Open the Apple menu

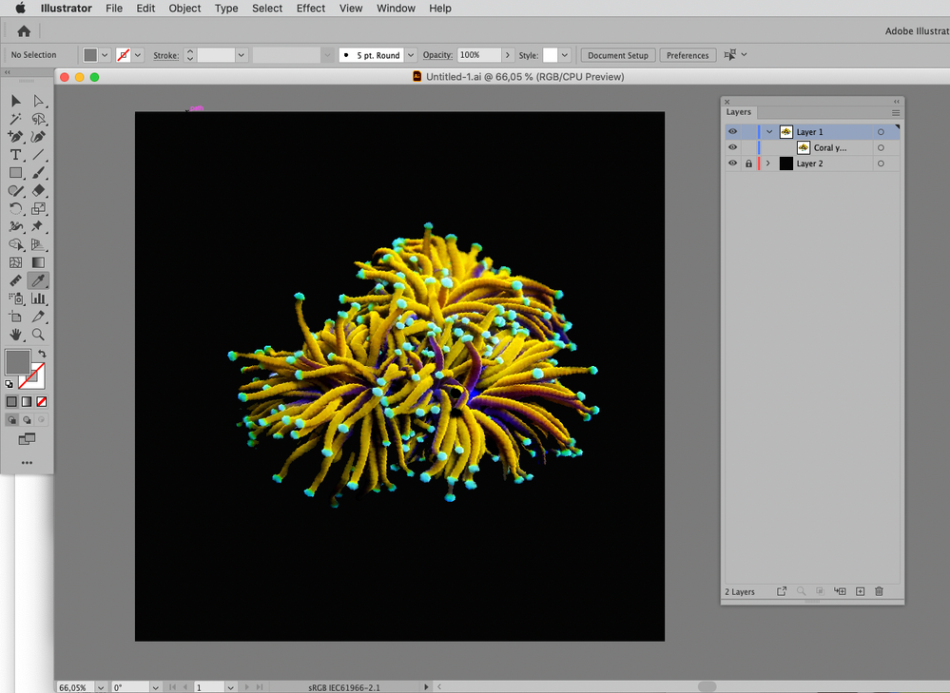click(21, 8)
